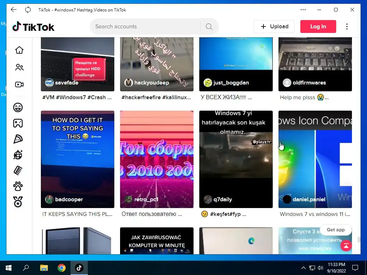The image size is (367, 275).
Task: Click the Upload button
Action: point(274,26)
